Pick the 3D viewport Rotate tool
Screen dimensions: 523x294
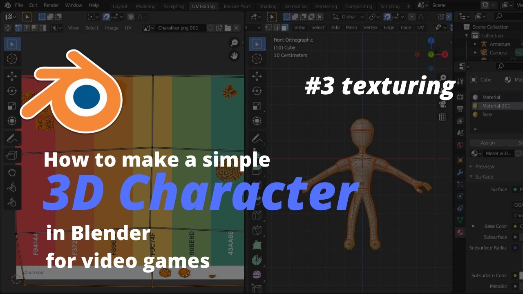pyautogui.click(x=257, y=91)
